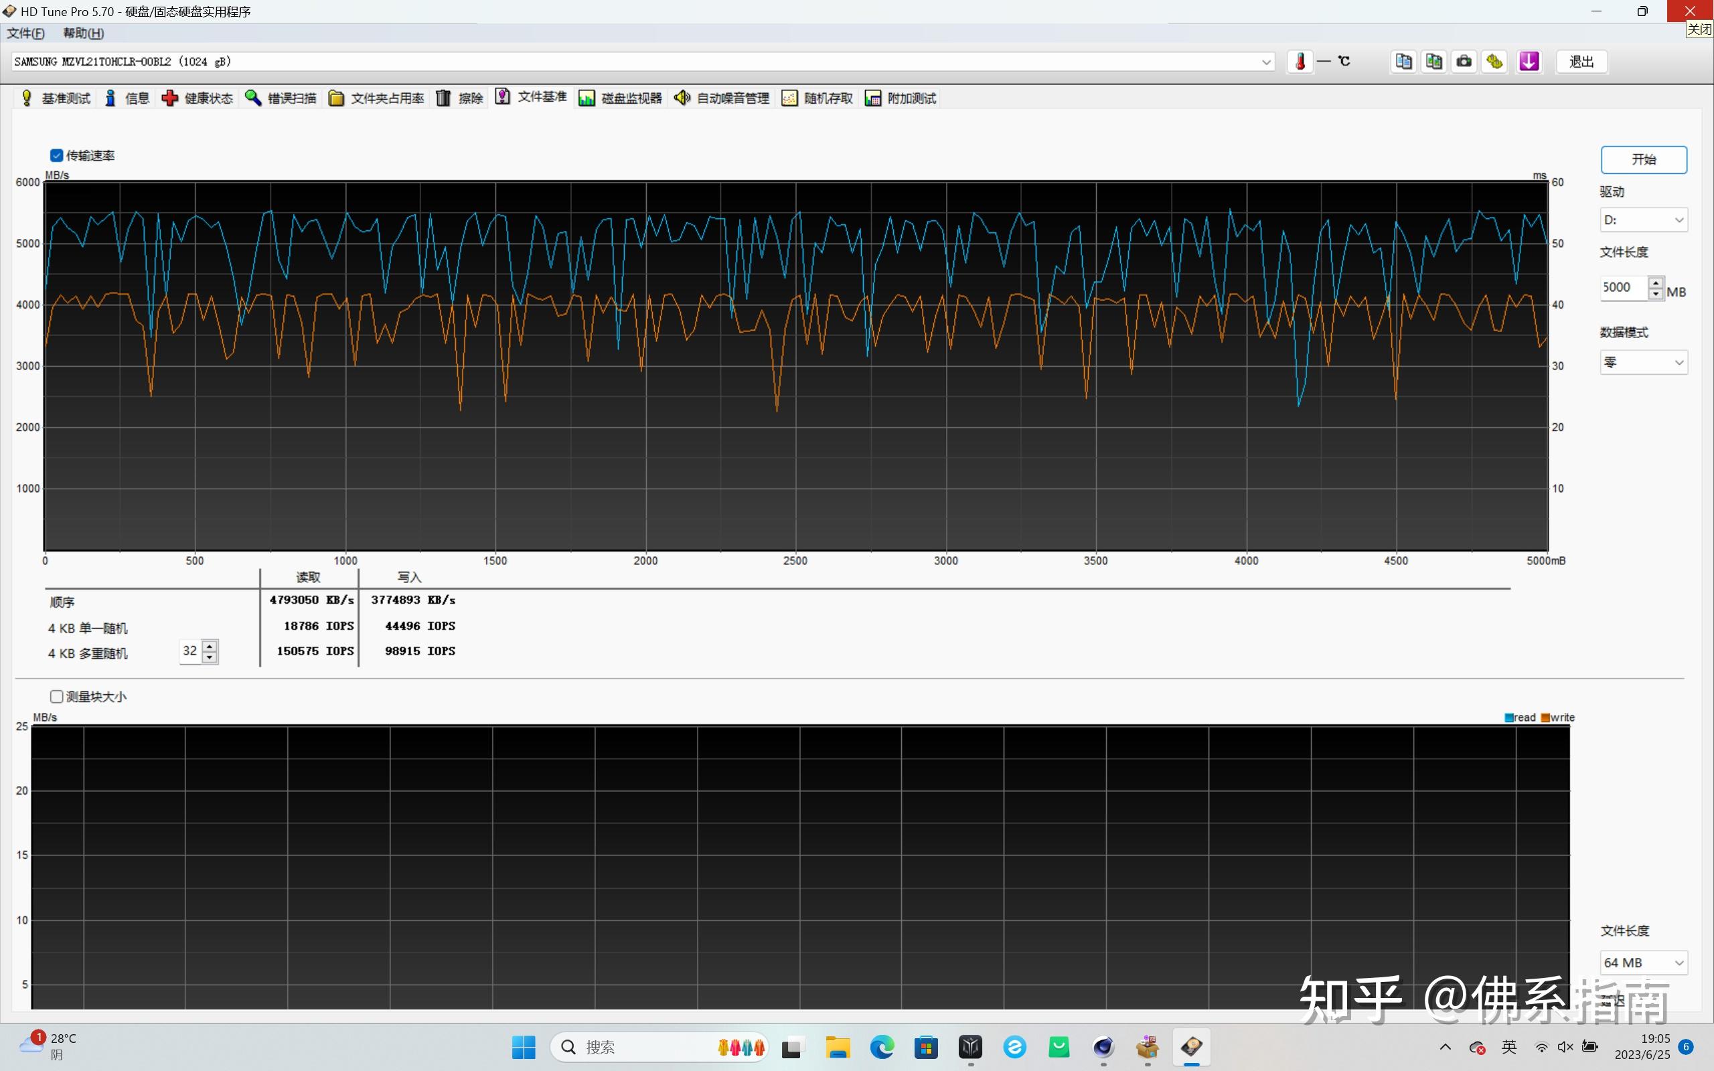Open the D: drive letter dropdown
Screen dimensions: 1714x1071
(x=1643, y=220)
